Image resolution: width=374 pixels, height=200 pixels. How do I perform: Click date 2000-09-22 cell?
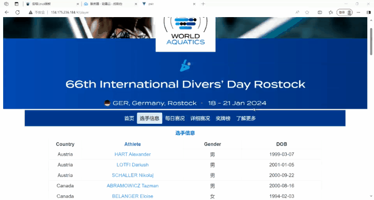pyautogui.click(x=282, y=175)
